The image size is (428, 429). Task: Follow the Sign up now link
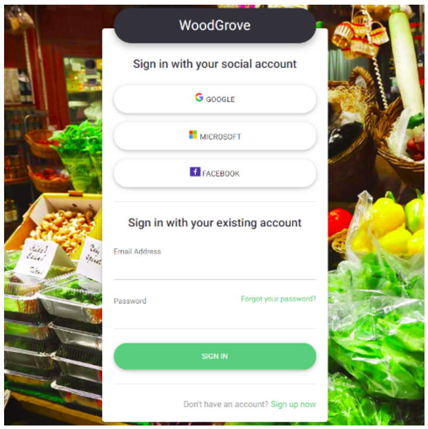click(x=293, y=404)
